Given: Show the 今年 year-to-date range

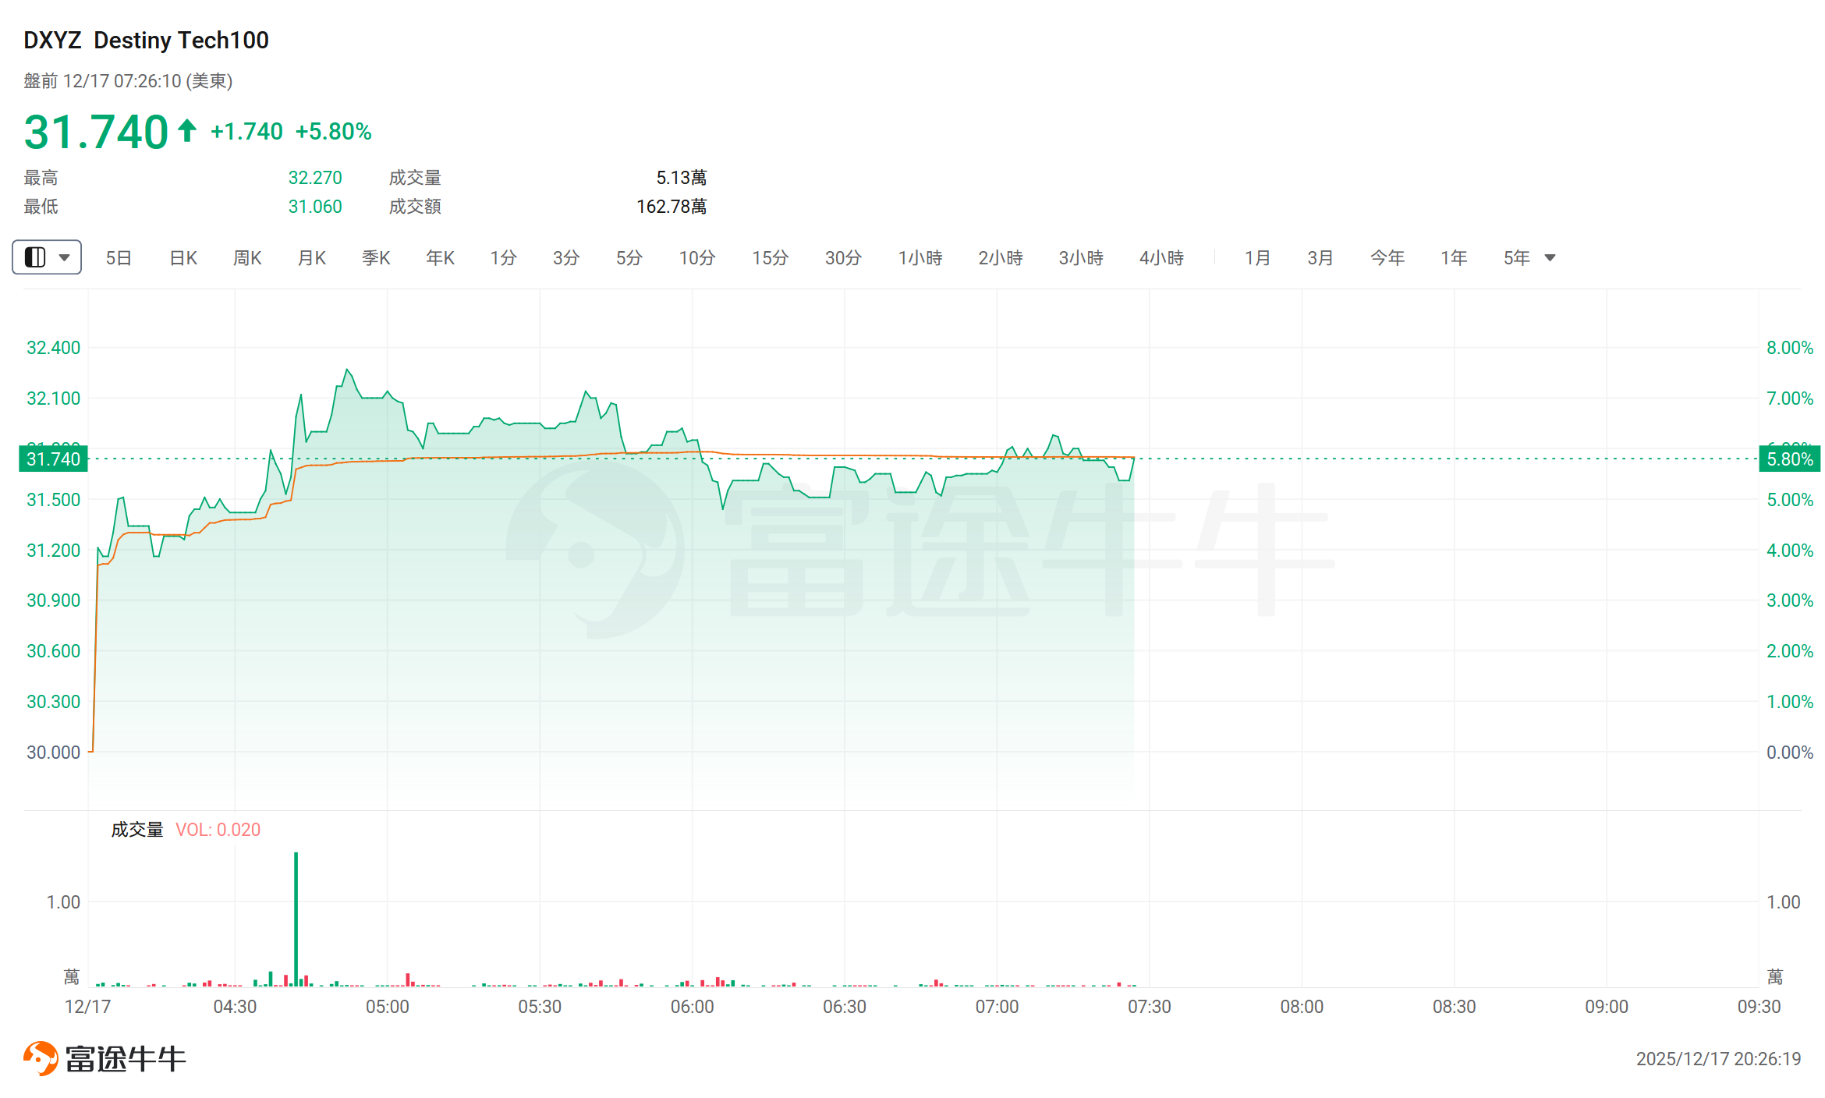Looking at the screenshot, I should [x=1387, y=258].
